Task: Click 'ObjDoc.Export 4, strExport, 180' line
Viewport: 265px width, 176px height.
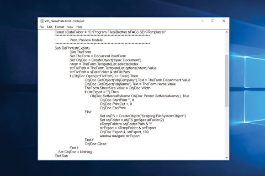Action: 124,132
